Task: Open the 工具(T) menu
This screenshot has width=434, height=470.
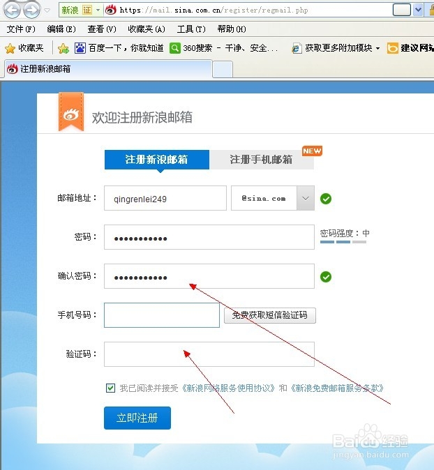Action: coord(191,29)
